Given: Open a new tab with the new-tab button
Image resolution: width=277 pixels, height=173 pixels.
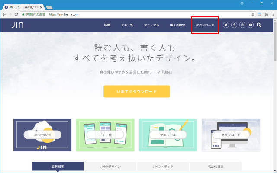Looking at the screenshot, I should click(x=49, y=7).
